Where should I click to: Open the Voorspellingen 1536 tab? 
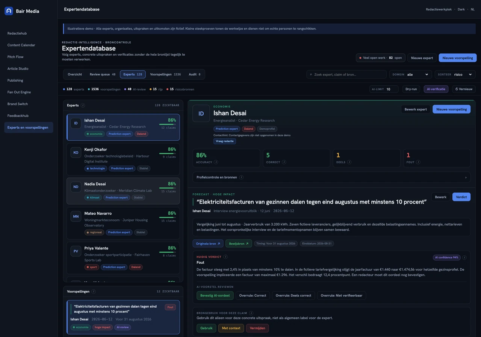165,74
